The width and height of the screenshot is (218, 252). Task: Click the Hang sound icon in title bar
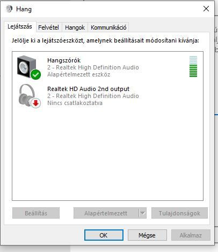pyautogui.click(x=9, y=9)
